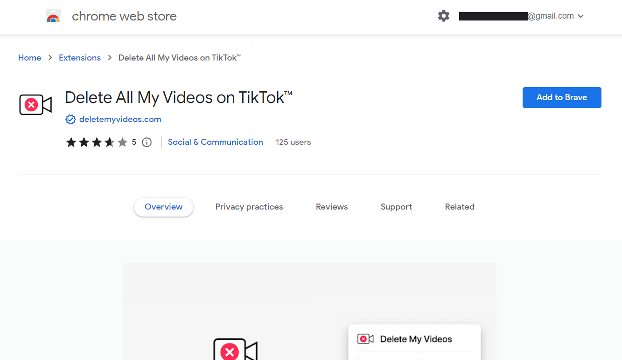Click the verified publisher badge icon
622x360 pixels.
click(x=70, y=120)
